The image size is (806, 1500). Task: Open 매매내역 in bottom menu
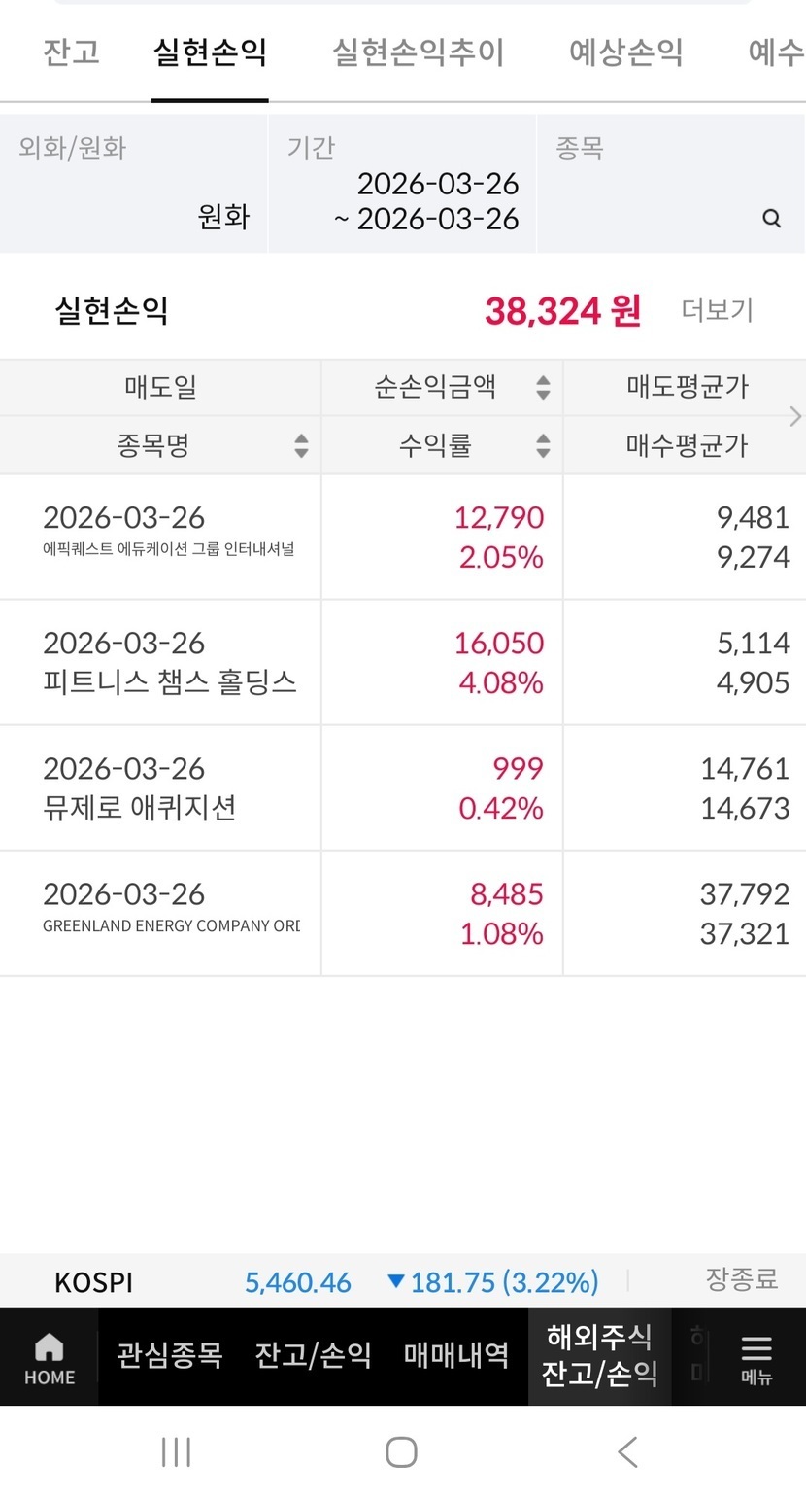coord(456,1355)
